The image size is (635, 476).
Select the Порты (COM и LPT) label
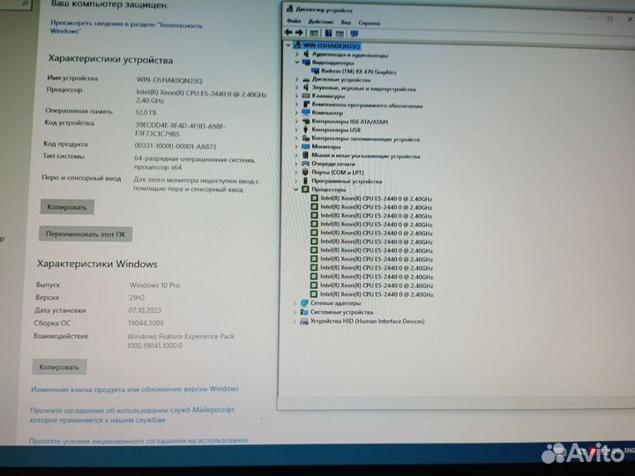[337, 172]
